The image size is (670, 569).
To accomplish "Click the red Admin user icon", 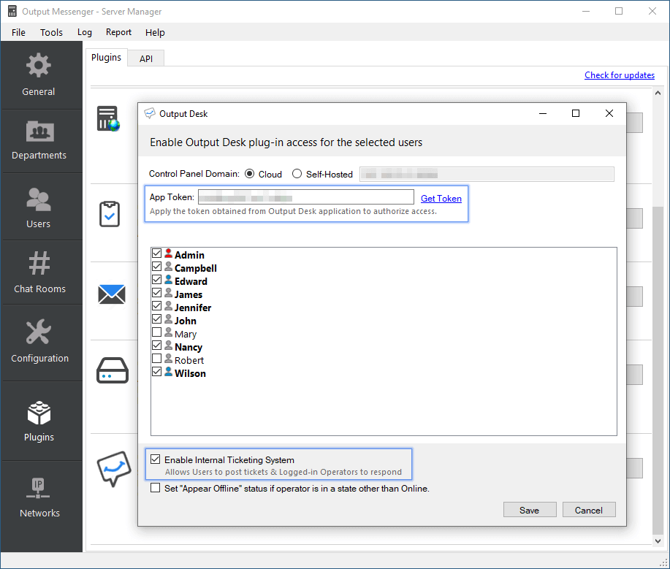I will [x=168, y=253].
